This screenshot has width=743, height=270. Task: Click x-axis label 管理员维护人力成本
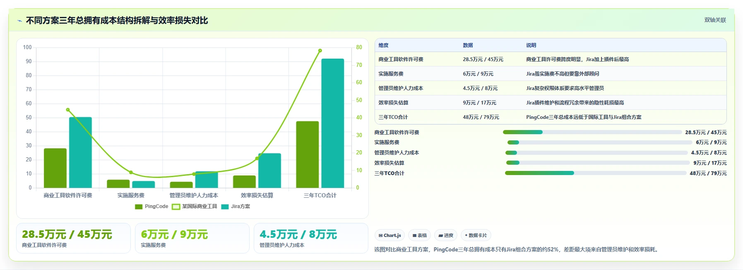194,195
